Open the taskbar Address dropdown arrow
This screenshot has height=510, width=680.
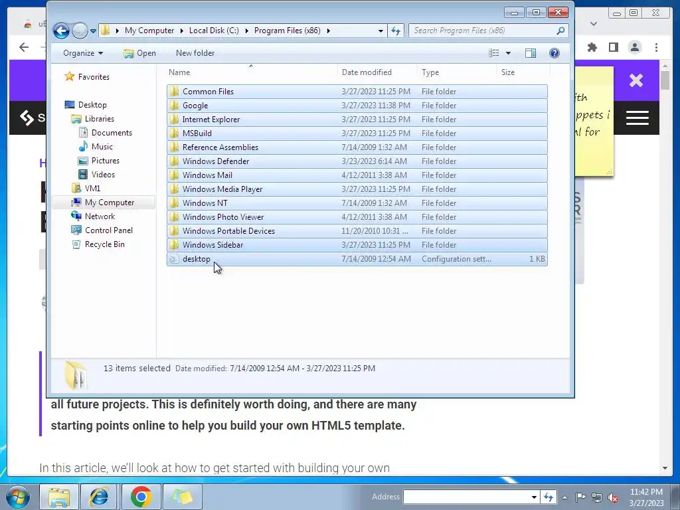(535, 497)
